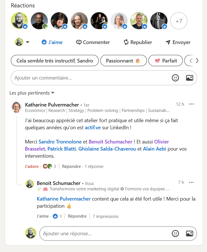View Katharine Pulvermacher's profile photo
The image size is (207, 252).
[x=17, y=107]
